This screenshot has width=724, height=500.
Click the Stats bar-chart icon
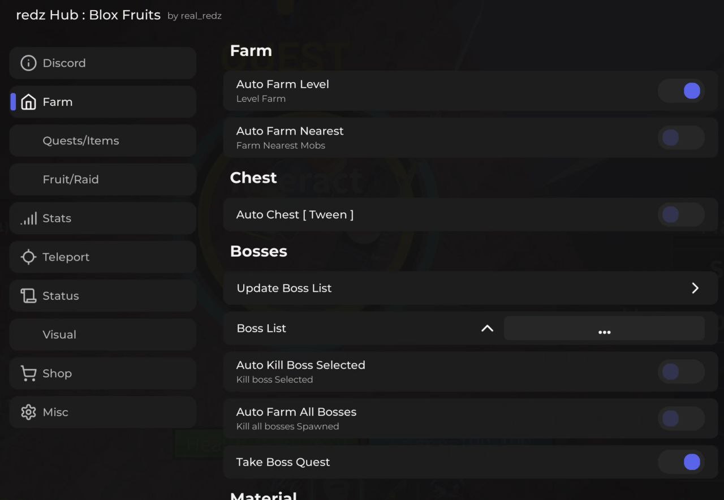[x=28, y=218]
